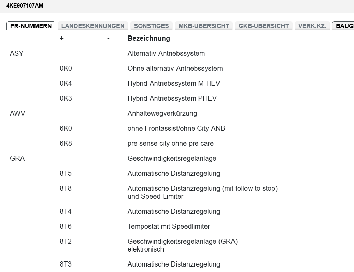Click part number 4KE907107AM title
Image resolution: width=354 pixels, height=272 pixels.
pyautogui.click(x=25, y=6)
